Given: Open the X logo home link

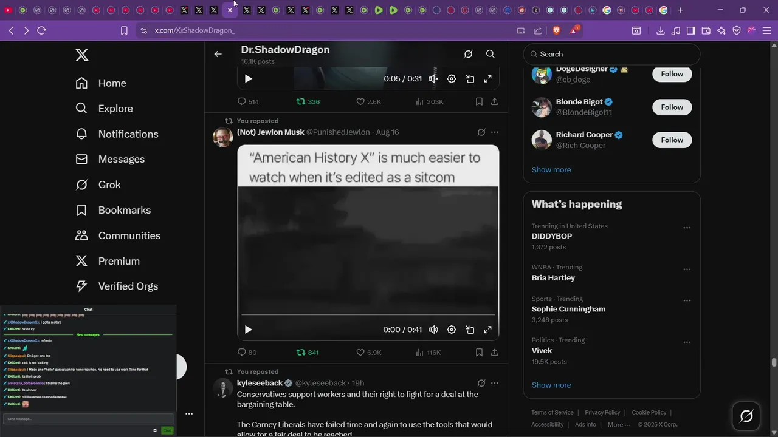Looking at the screenshot, I should pos(82,55).
